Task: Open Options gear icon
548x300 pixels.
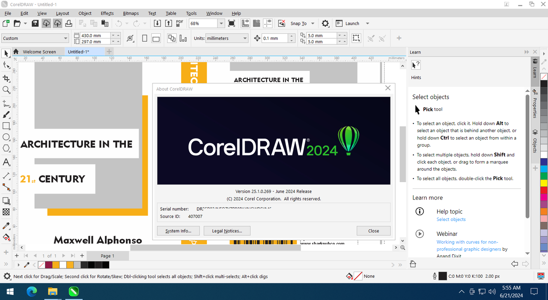Action: pyautogui.click(x=325, y=23)
